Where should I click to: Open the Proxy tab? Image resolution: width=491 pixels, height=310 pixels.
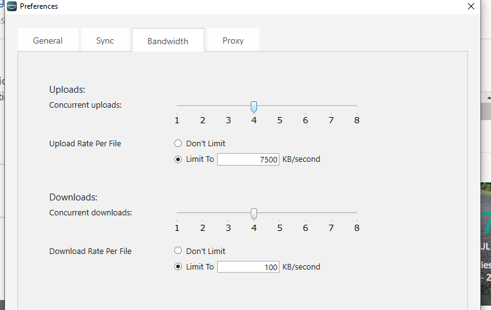(233, 40)
